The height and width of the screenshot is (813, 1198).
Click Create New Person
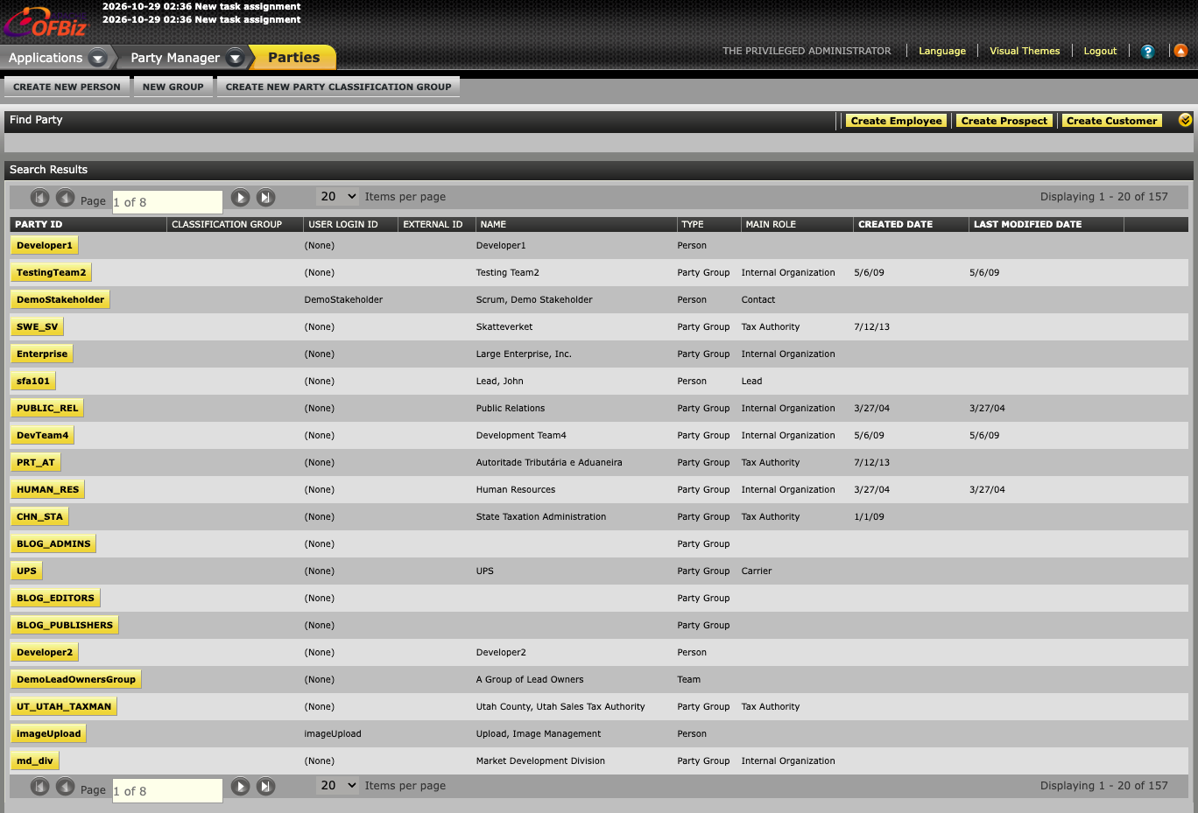tap(67, 87)
